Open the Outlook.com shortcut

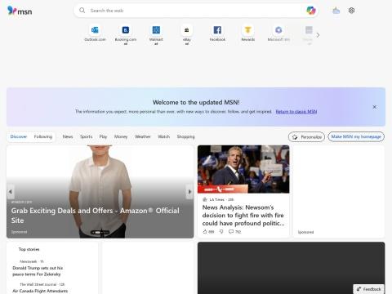click(x=95, y=33)
